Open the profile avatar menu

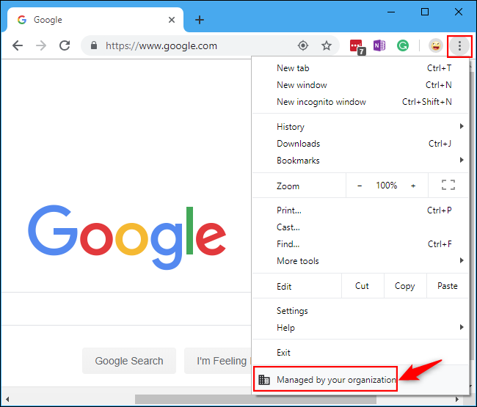click(436, 45)
